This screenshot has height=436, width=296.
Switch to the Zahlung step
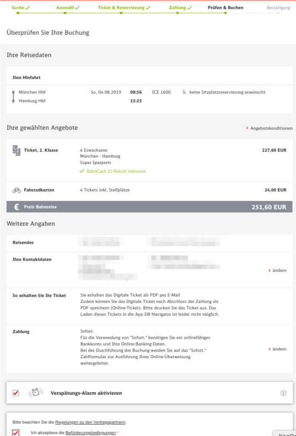click(x=180, y=8)
